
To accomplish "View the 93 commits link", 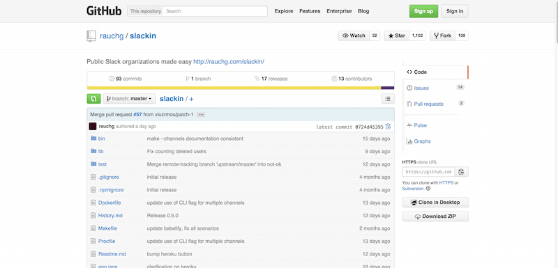I will click(126, 79).
